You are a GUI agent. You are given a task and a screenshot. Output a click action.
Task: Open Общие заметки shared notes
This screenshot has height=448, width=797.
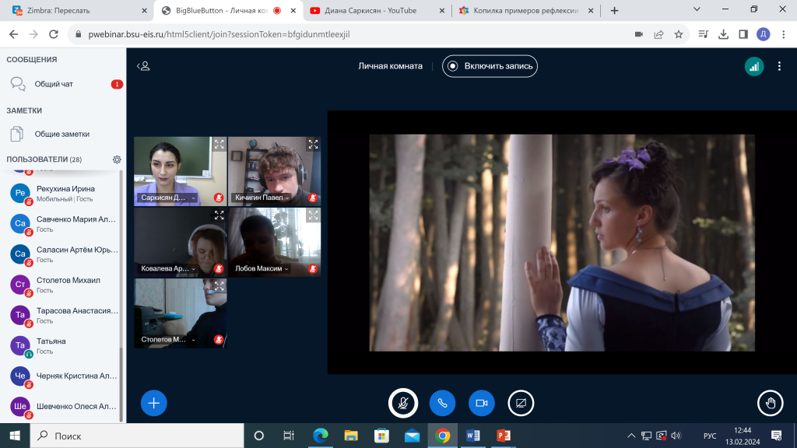click(x=63, y=134)
